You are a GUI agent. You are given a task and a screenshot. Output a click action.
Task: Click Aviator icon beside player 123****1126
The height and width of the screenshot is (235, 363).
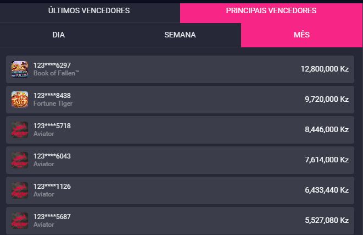[20, 190]
